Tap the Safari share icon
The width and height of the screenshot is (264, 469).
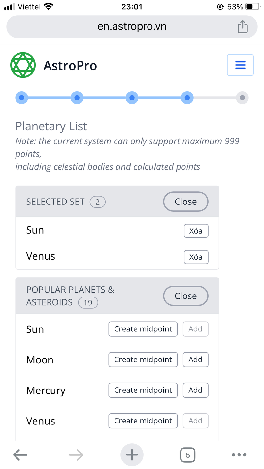[x=243, y=26]
